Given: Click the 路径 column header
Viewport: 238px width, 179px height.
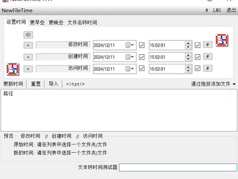Looking at the screenshot, I should tap(115, 94).
